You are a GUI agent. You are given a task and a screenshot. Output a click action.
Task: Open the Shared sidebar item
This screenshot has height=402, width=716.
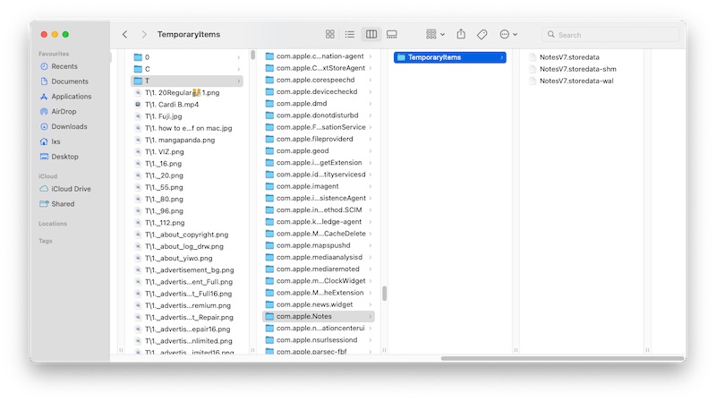(63, 204)
